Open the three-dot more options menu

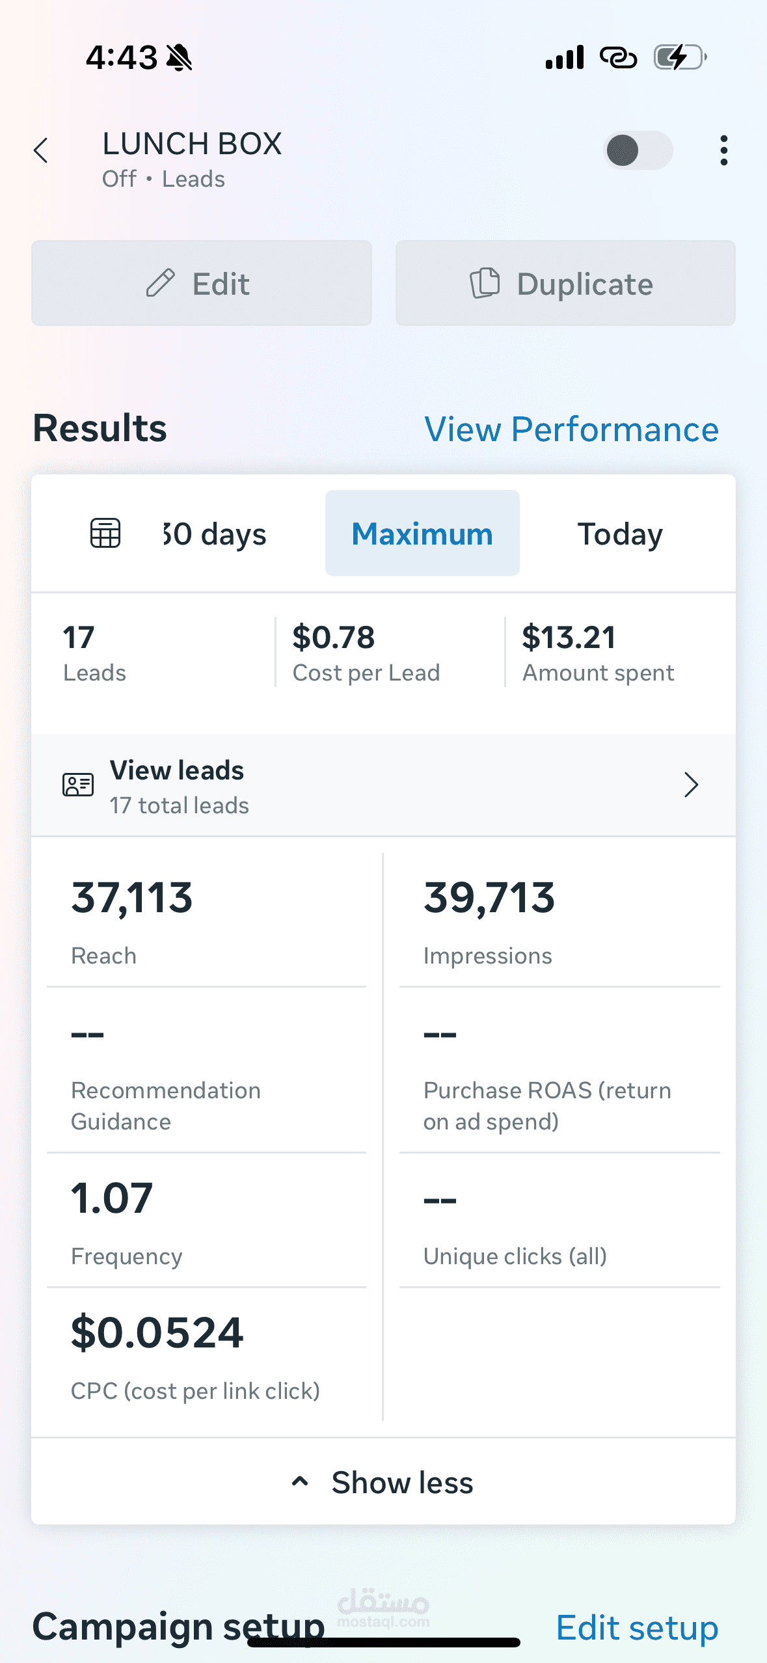tap(723, 151)
